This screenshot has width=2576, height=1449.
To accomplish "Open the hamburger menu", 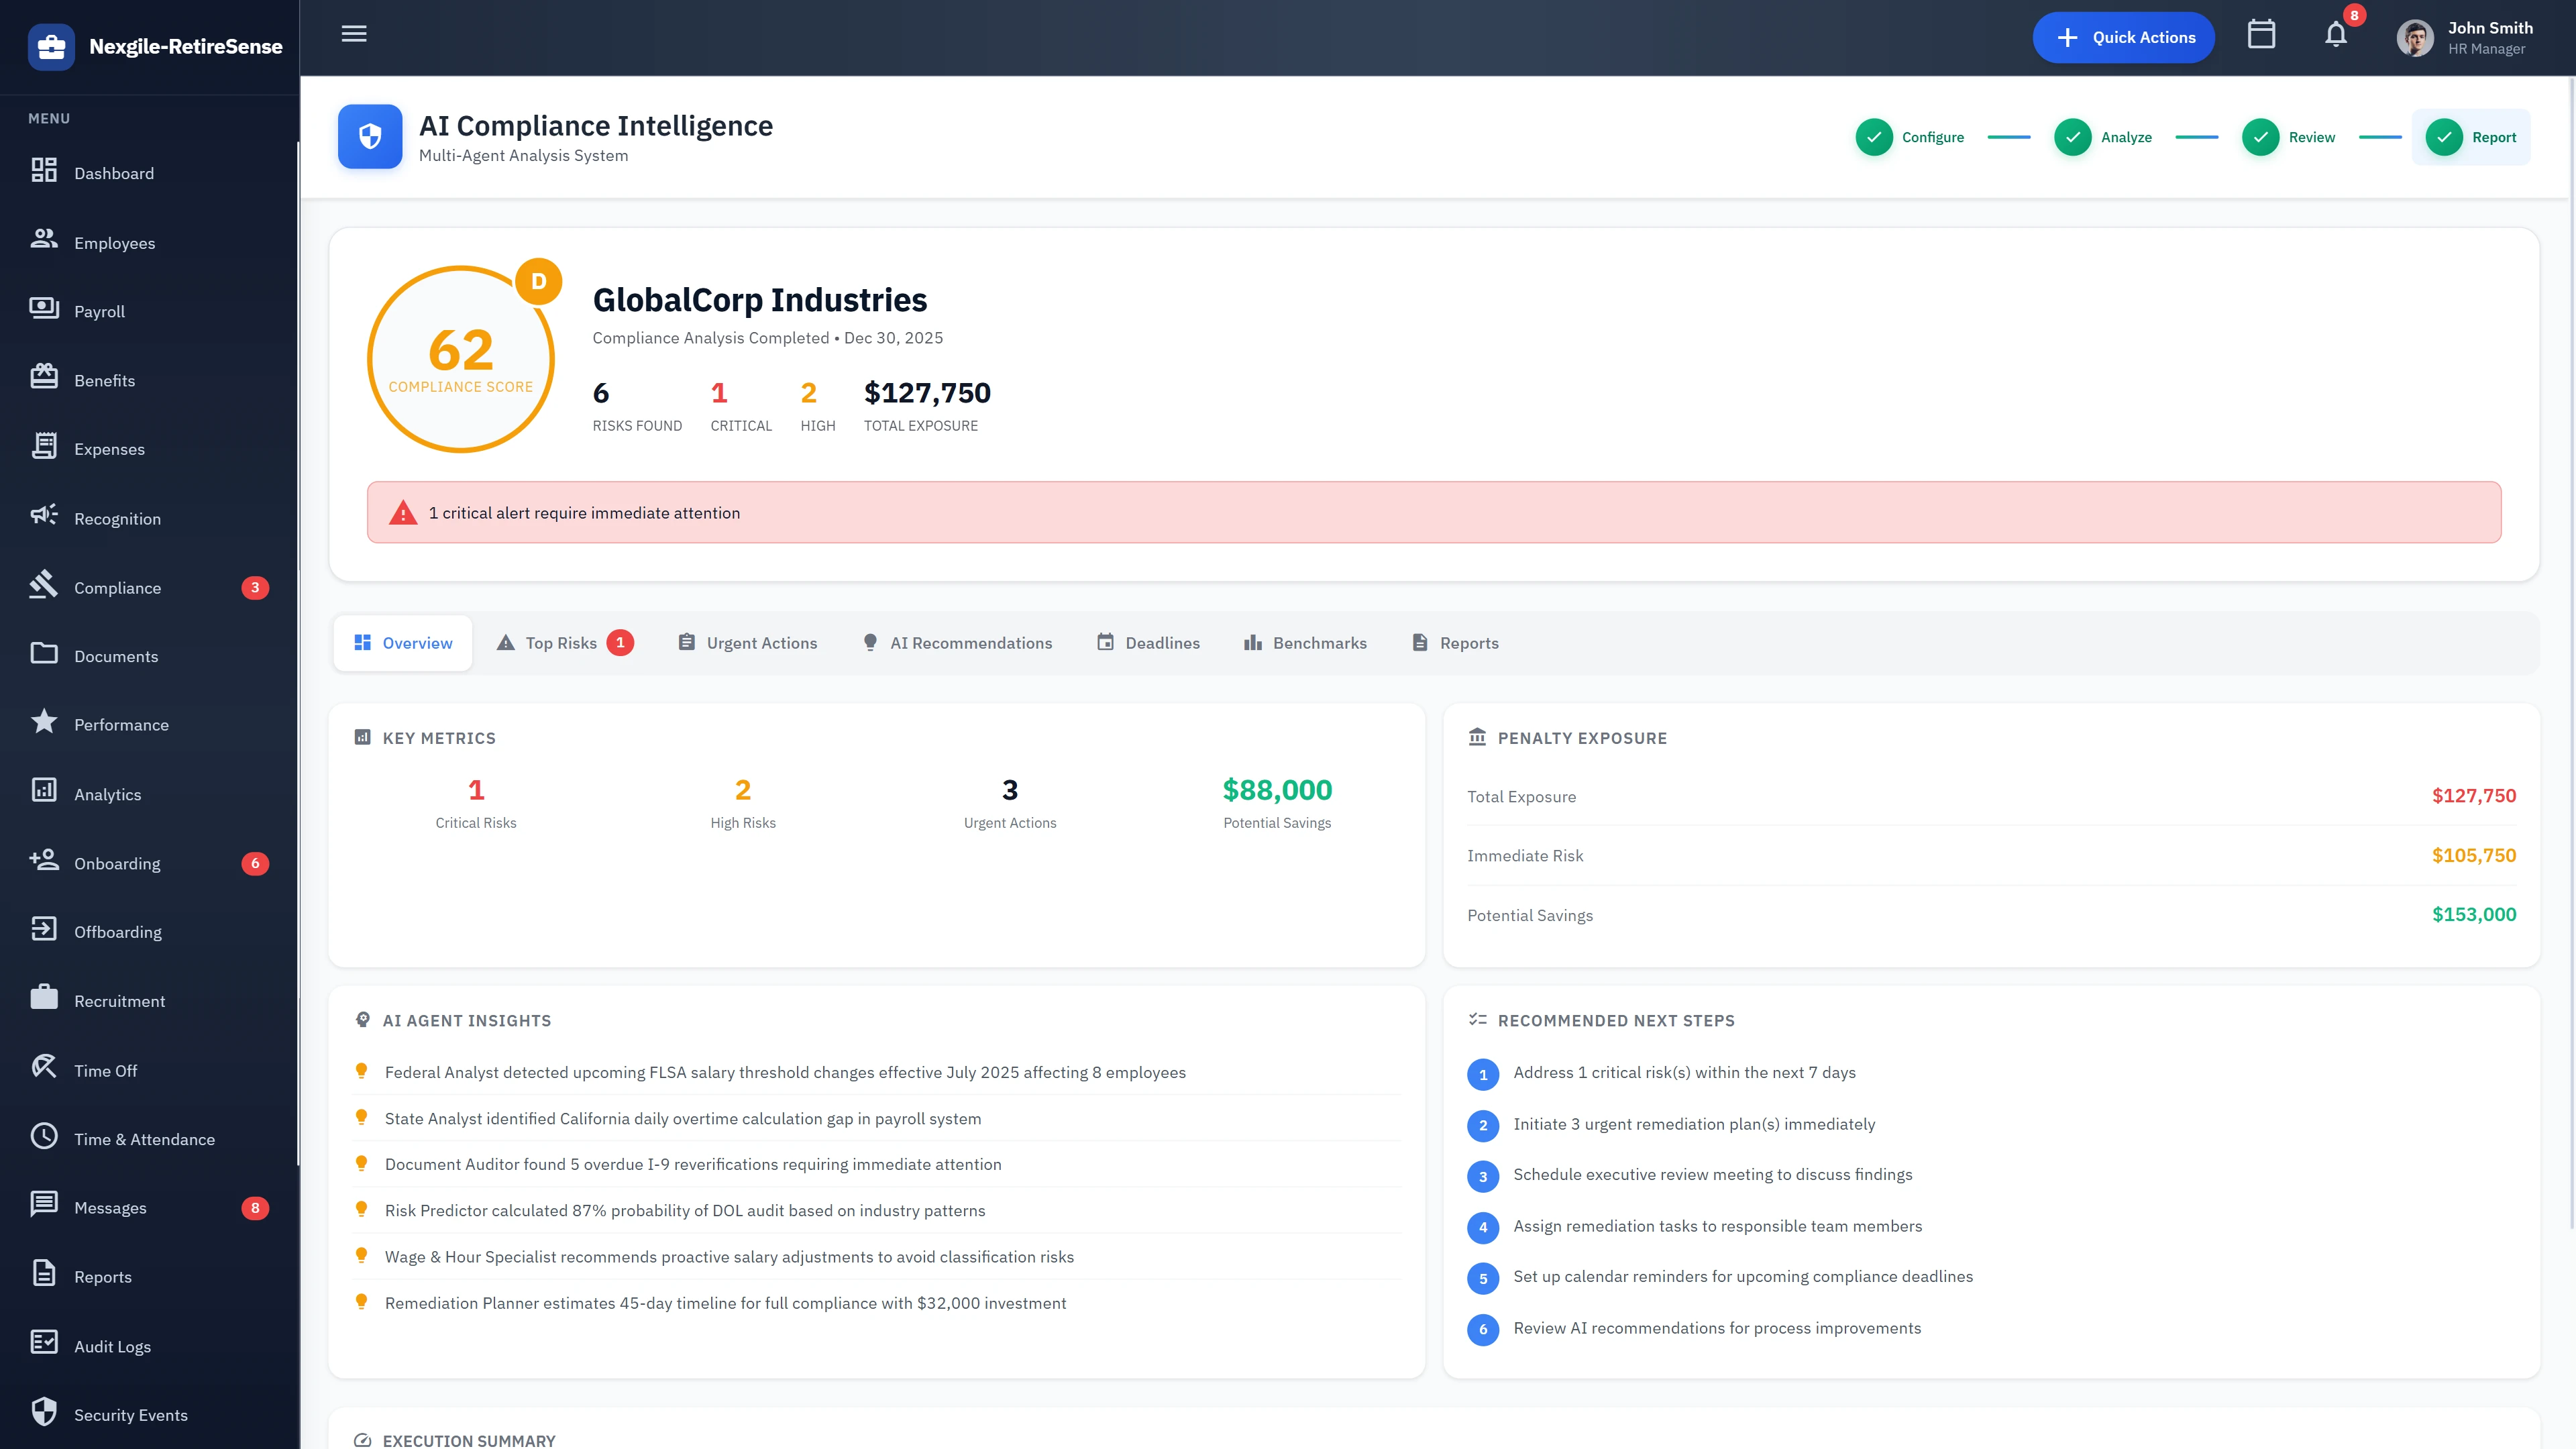I will click(353, 34).
